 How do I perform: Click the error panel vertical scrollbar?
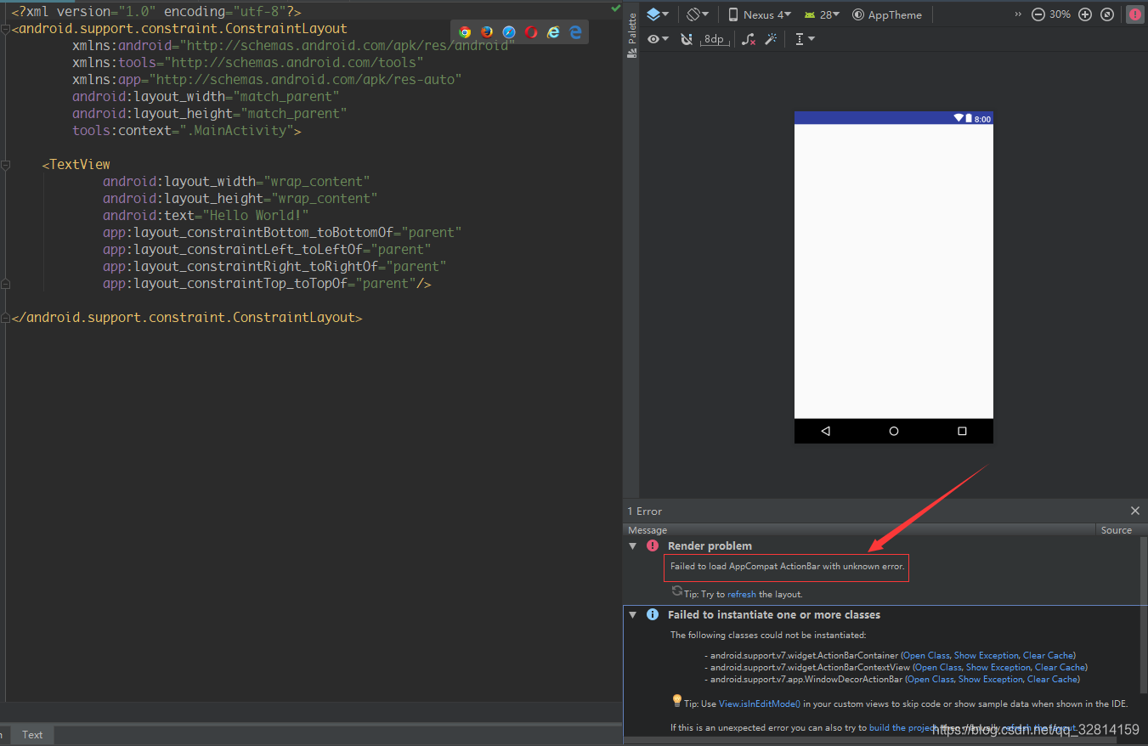[x=1144, y=615]
